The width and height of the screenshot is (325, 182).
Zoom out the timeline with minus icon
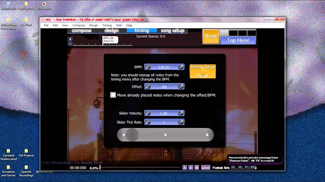70,44
